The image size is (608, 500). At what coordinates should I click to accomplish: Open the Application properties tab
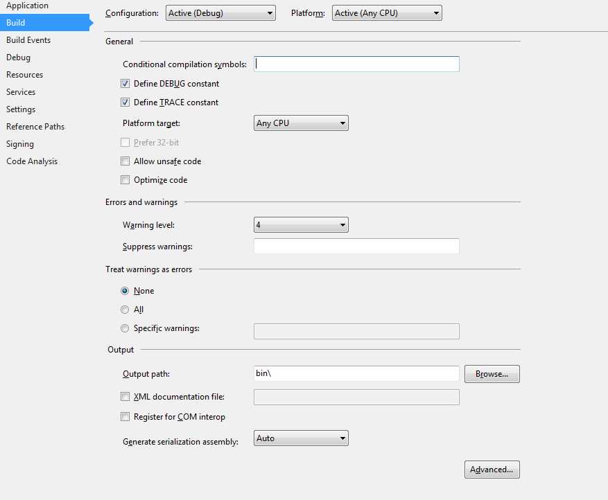click(x=27, y=6)
